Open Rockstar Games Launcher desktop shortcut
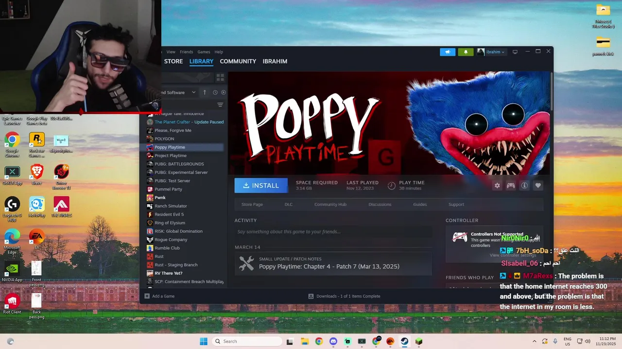 tap(37, 144)
